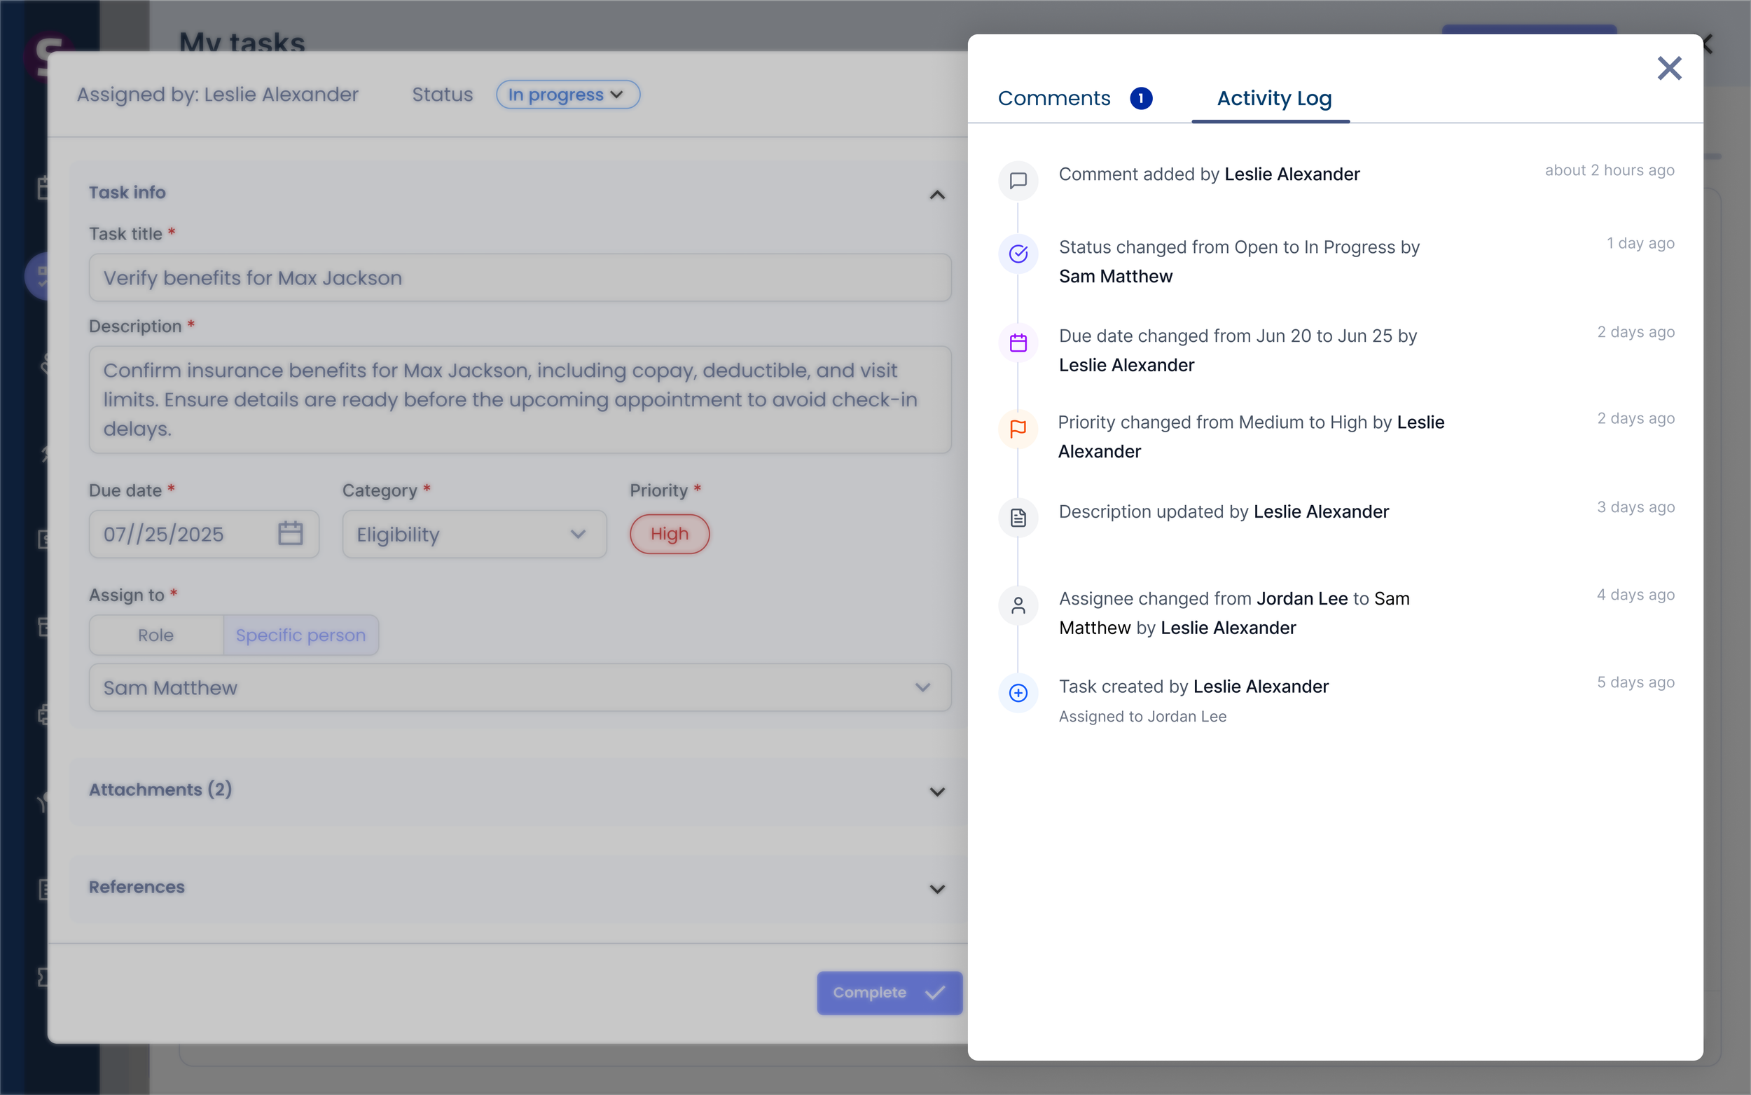The height and width of the screenshot is (1095, 1751).
Task: Click the '1 day ago' timestamp
Action: 1640,243
